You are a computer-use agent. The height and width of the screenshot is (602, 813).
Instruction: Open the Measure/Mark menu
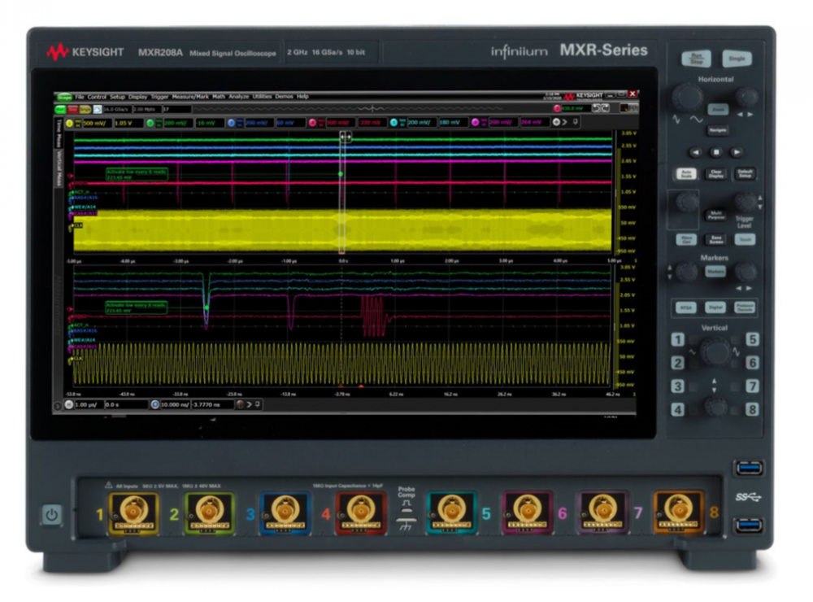(x=191, y=97)
